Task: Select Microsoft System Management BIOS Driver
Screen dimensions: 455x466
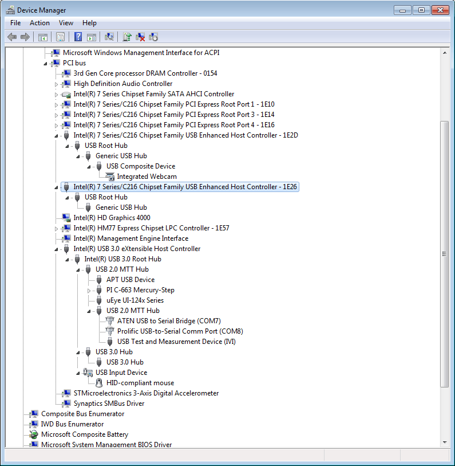Action: (x=106, y=445)
